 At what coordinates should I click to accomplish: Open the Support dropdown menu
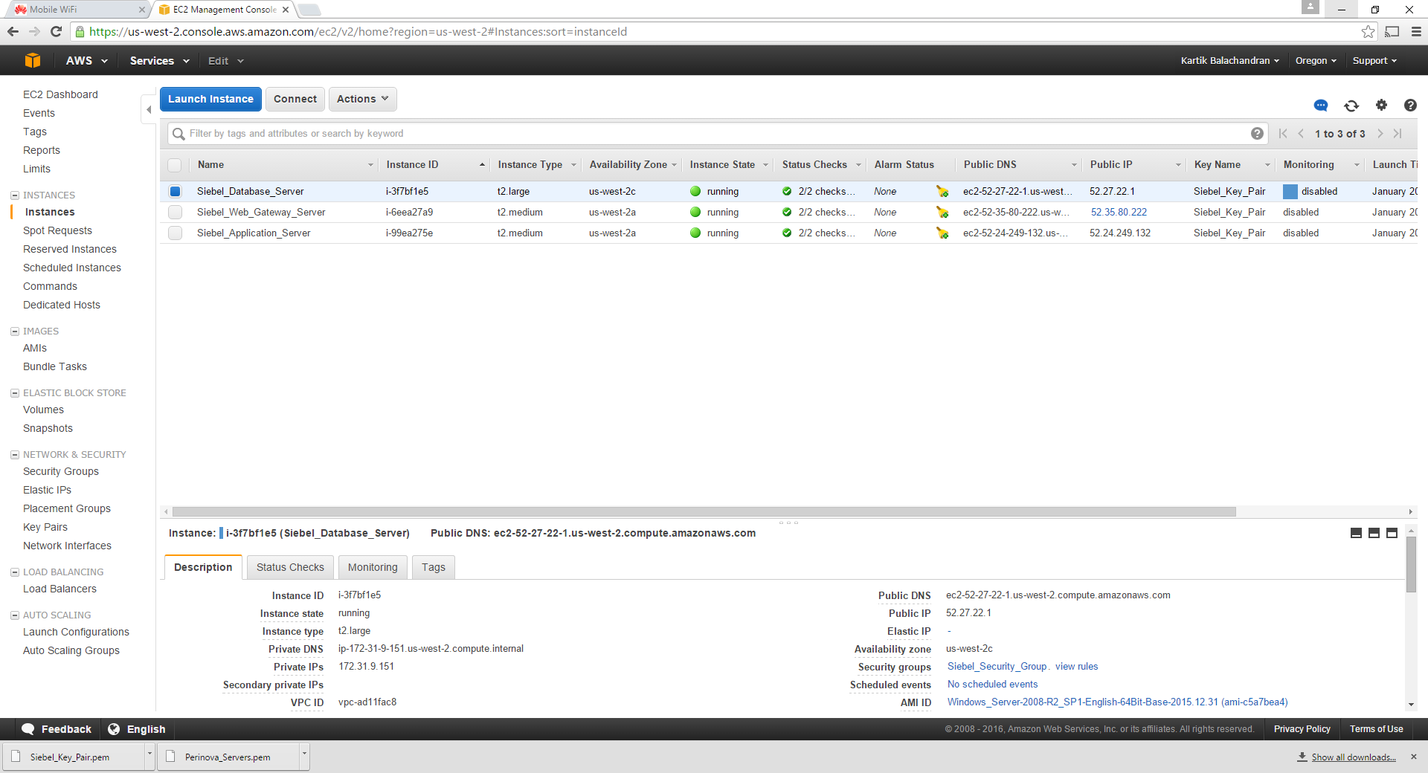pos(1374,61)
